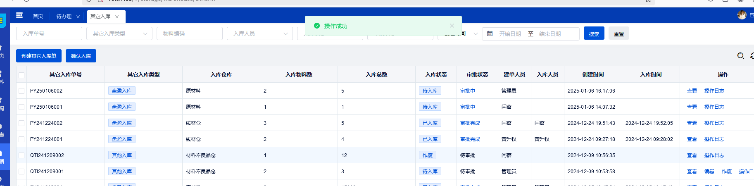Click the 入库状态 column header
The height and width of the screenshot is (186, 754).
(x=436, y=75)
